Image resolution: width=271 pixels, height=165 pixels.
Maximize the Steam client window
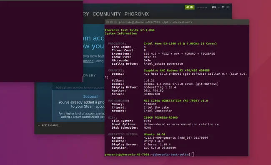click(x=223, y=7)
